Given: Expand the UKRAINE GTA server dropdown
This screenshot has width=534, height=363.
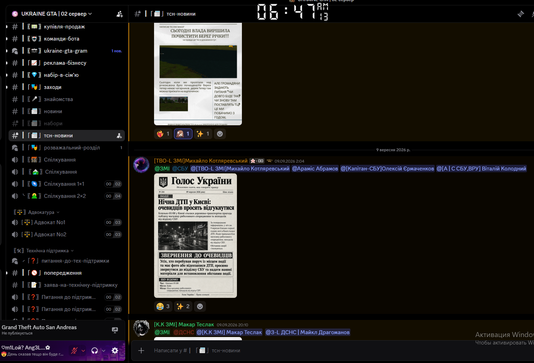Looking at the screenshot, I should point(90,14).
